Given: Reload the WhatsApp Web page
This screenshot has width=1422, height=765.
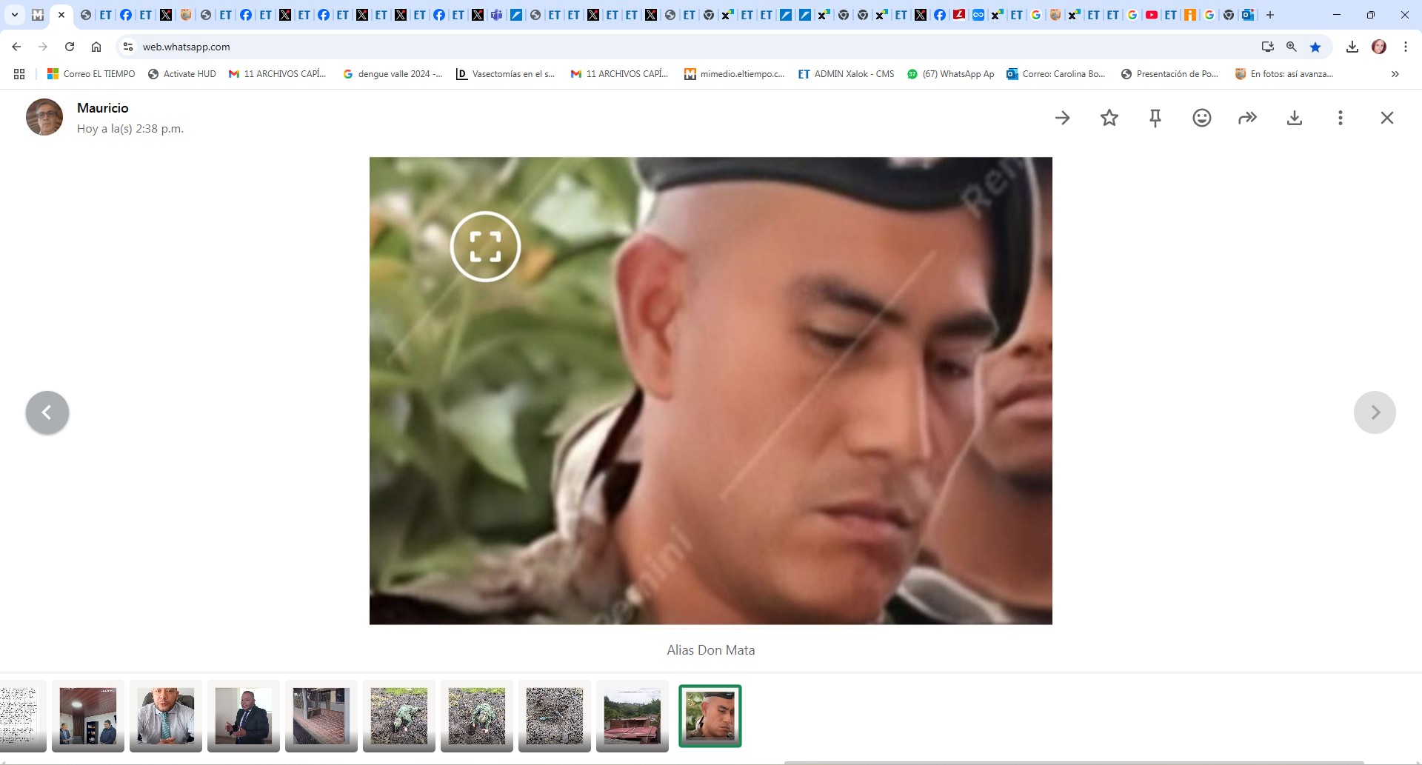Looking at the screenshot, I should (69, 47).
